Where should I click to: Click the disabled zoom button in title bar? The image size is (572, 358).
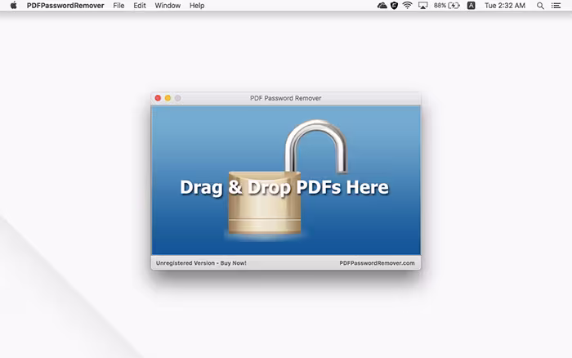click(177, 98)
